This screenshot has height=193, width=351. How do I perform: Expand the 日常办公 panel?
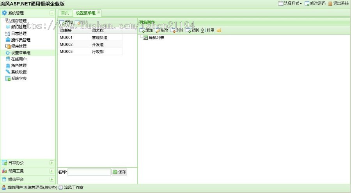pos(52,163)
